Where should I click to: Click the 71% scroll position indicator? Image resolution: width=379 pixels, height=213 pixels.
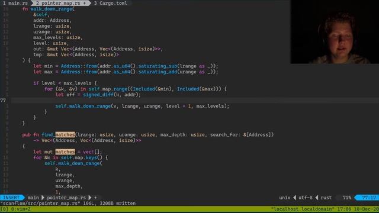(346, 198)
